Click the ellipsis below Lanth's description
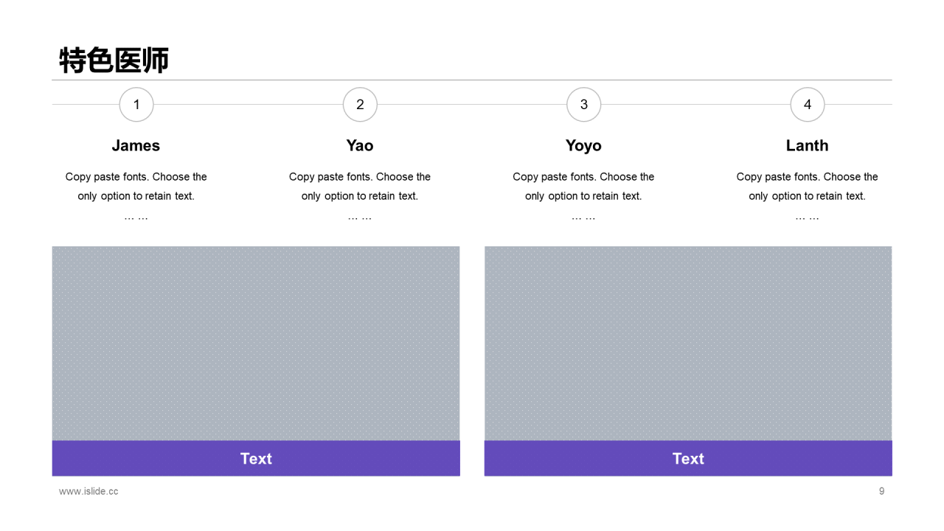Viewport: 944px width, 531px height. [x=807, y=218]
